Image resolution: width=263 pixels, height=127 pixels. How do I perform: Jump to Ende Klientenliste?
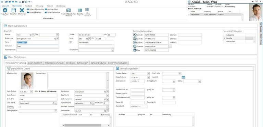(52, 12)
